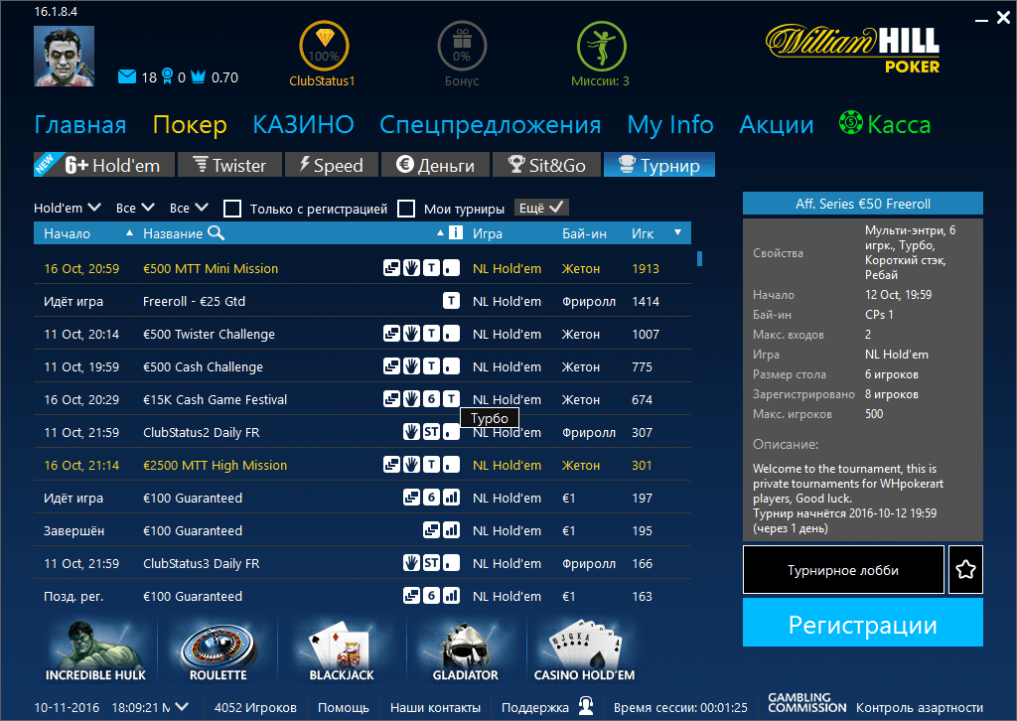Expand the second Все filter dropdown
This screenshot has width=1017, height=721.
click(x=189, y=209)
